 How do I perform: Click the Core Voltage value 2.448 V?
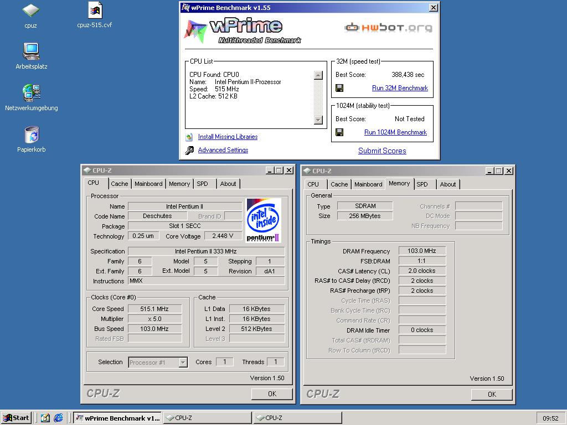(x=223, y=236)
